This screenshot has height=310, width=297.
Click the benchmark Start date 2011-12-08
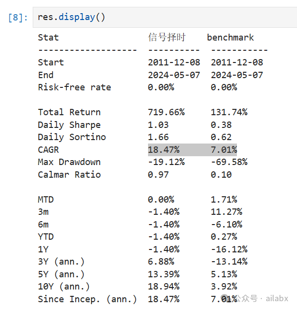tap(237, 62)
